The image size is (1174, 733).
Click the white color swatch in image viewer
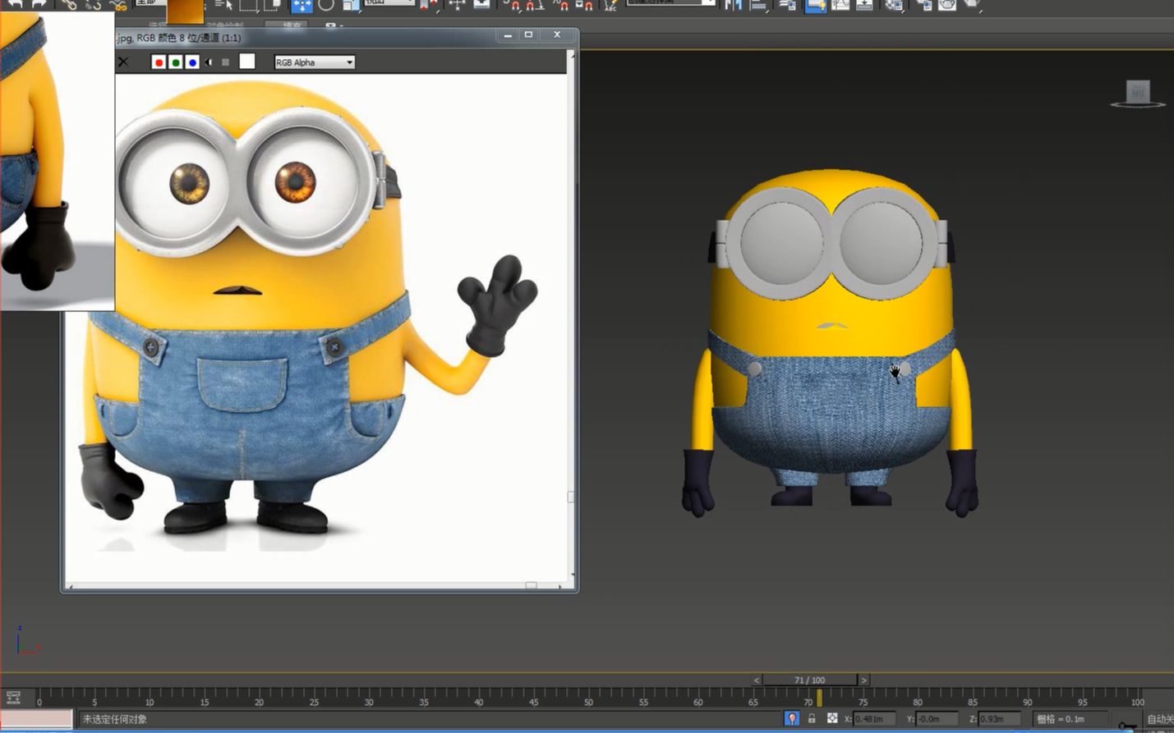246,62
